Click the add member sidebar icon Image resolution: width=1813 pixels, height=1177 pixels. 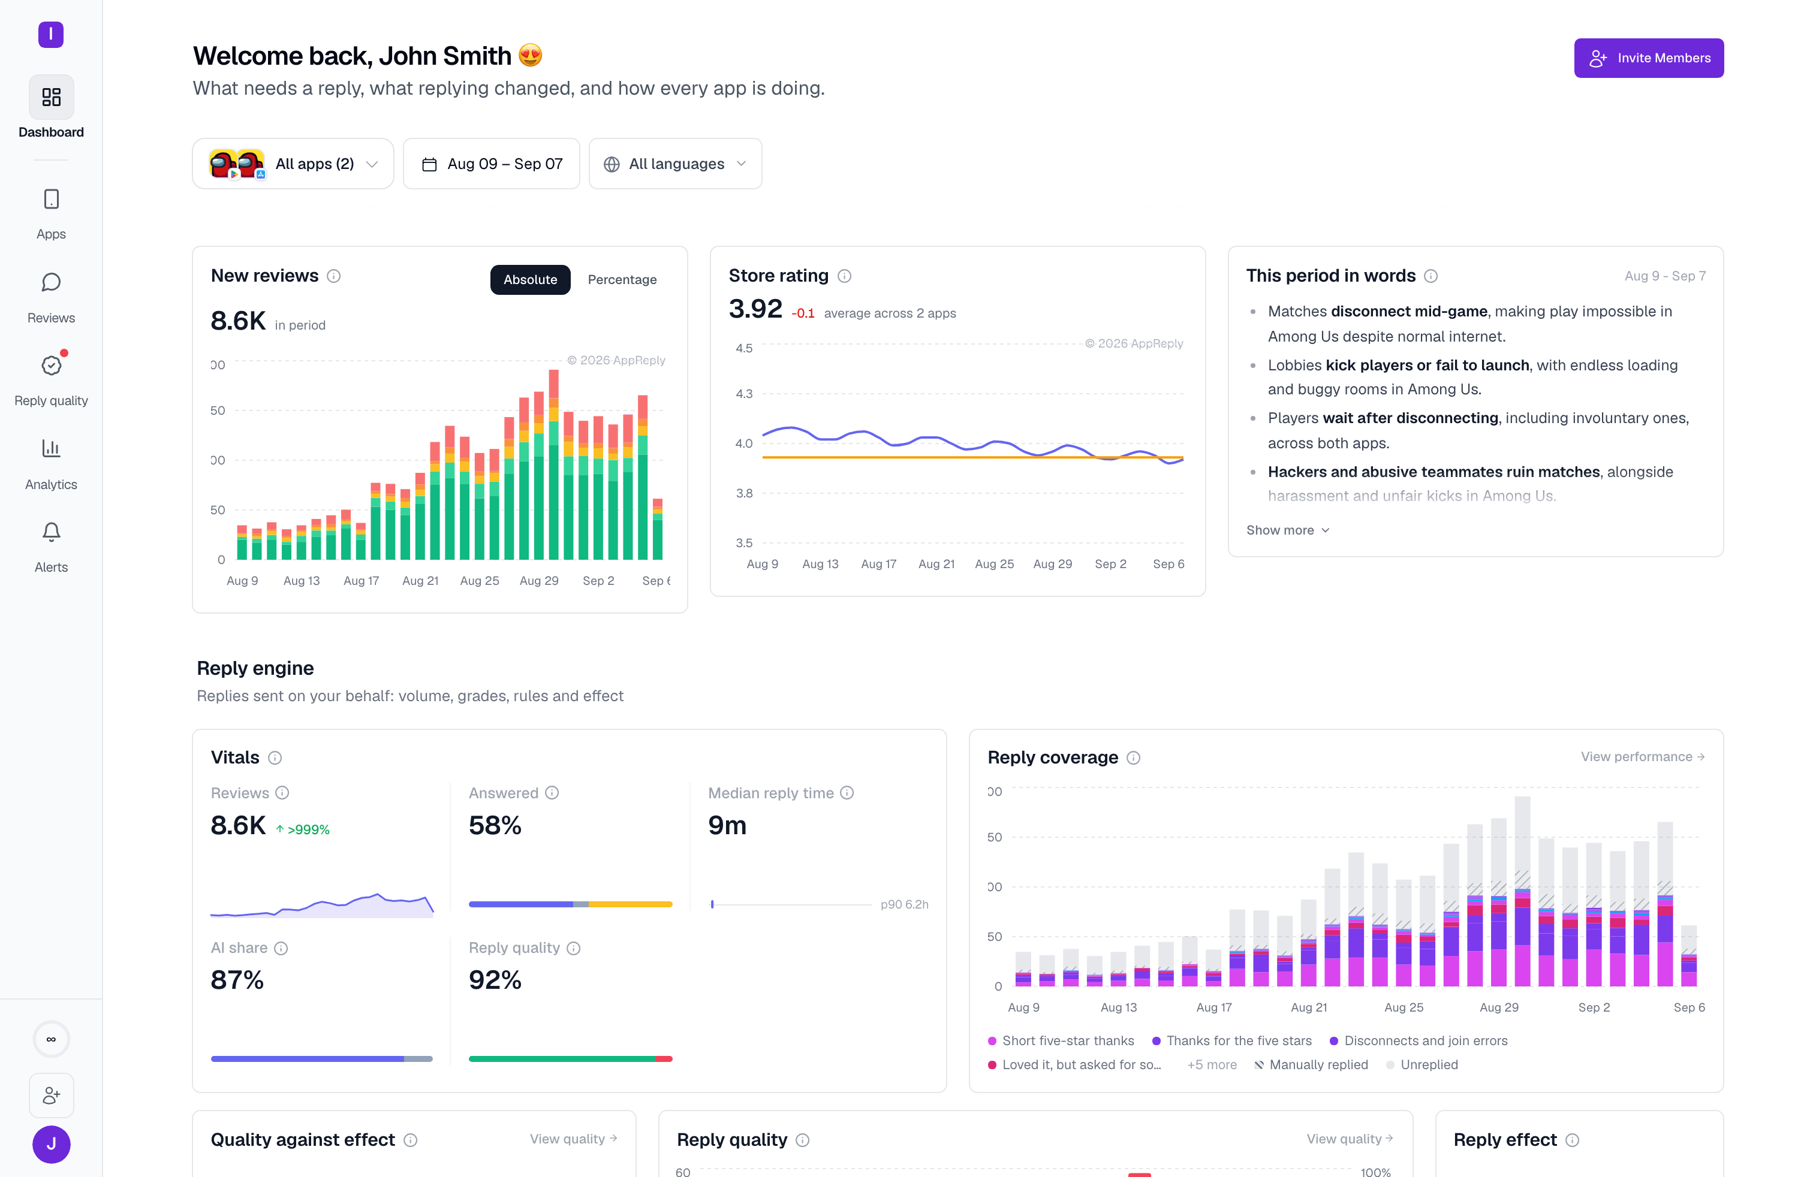click(51, 1095)
